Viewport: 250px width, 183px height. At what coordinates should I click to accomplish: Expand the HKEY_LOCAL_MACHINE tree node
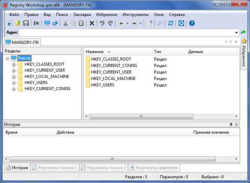point(14,77)
